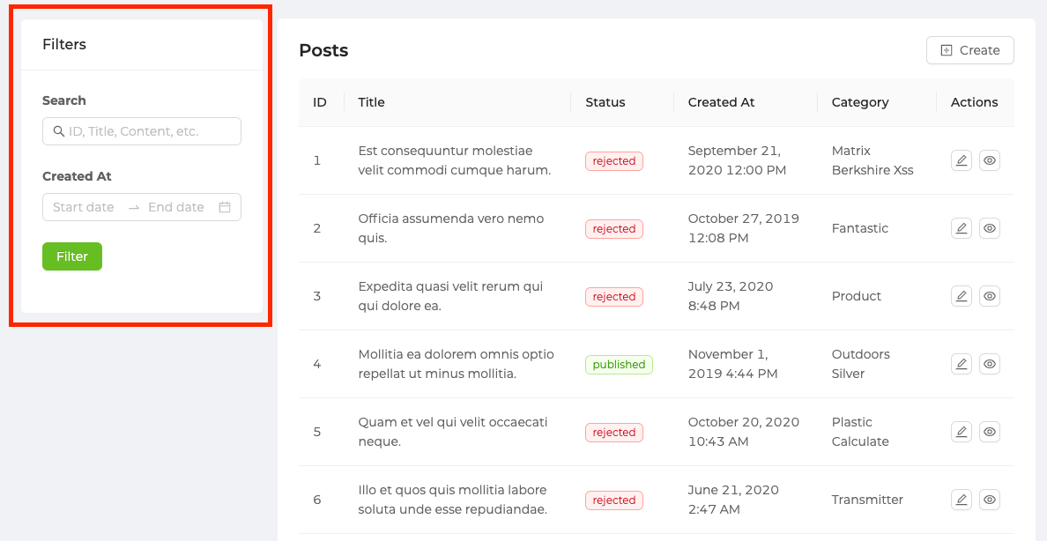Viewport: 1047px width, 541px height.
Task: Show post 1 with eye icon
Action: (990, 160)
